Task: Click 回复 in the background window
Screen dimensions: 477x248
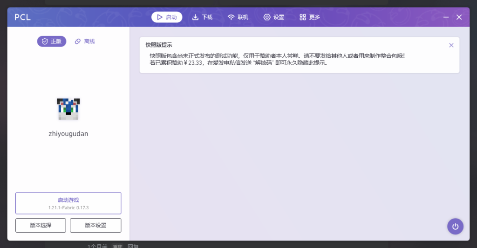Action: coord(133,246)
